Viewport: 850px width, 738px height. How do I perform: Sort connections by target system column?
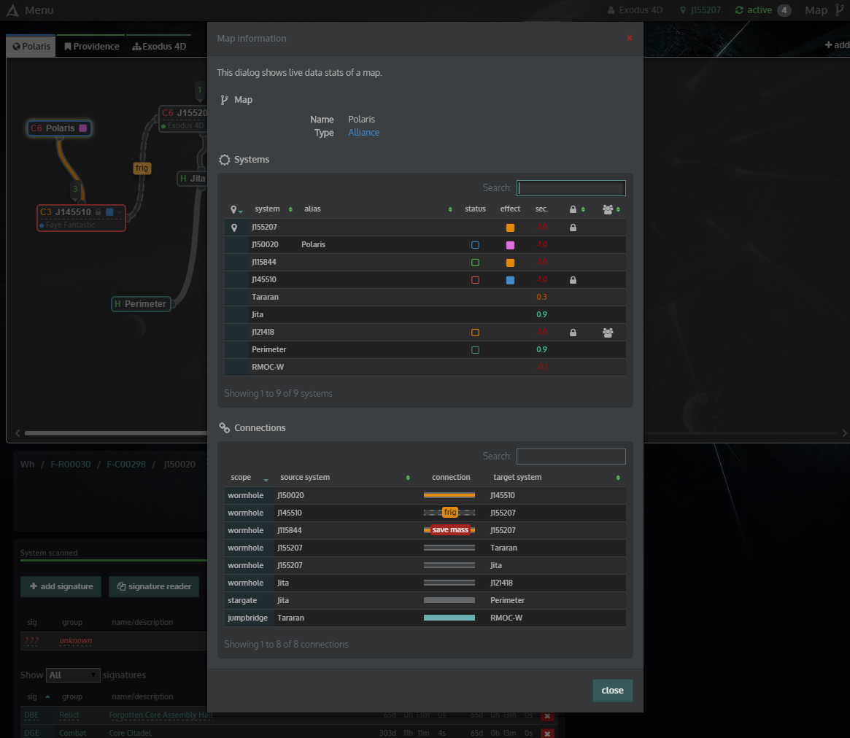556,478
